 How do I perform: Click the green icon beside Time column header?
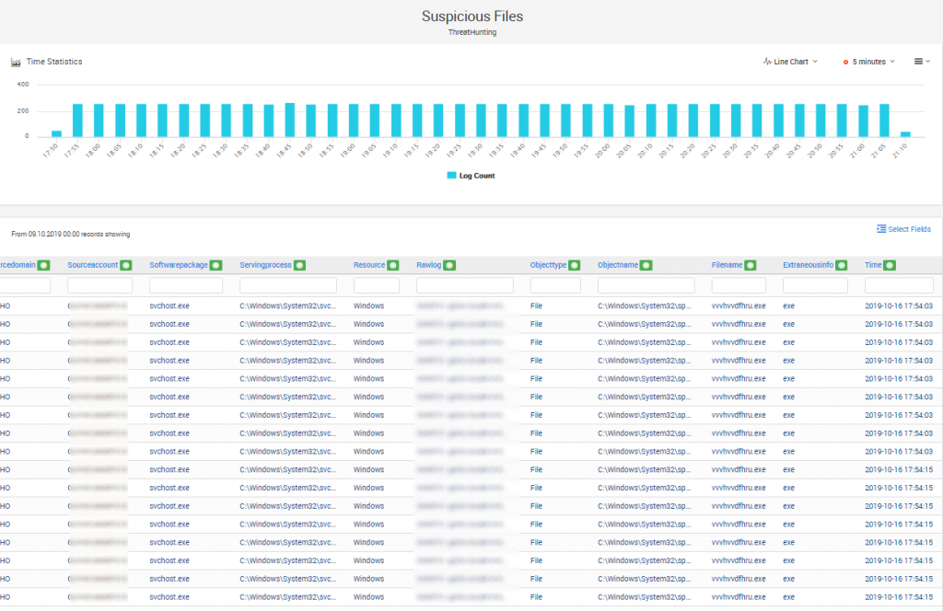click(x=889, y=265)
